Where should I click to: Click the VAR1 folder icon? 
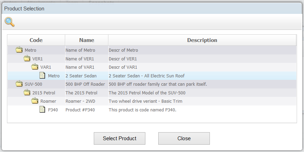click(35, 67)
